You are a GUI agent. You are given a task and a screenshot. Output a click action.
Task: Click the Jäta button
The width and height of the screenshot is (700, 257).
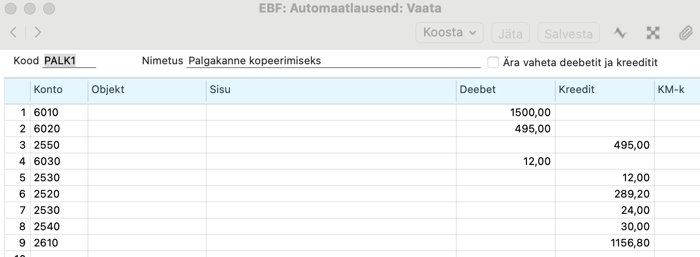point(510,34)
